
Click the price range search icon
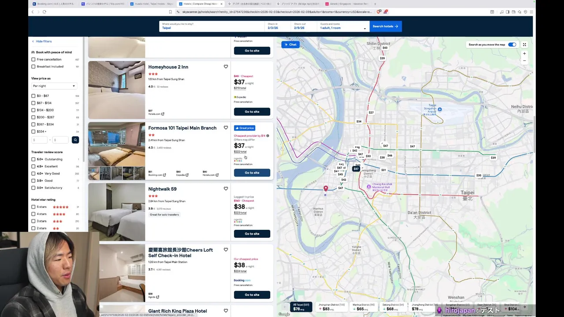pos(75,140)
